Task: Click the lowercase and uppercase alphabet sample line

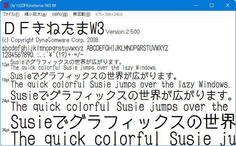Action: 85,48
